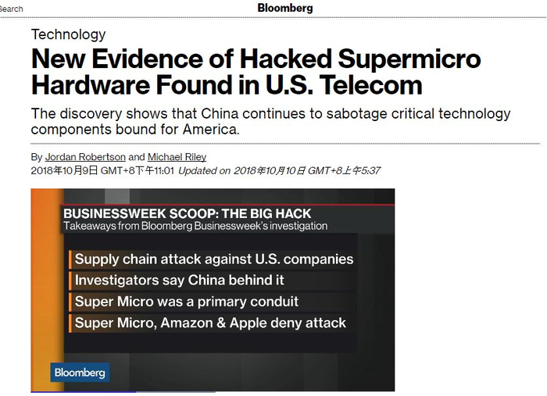
Task: Select "Investigators say China behind it" bullet
Action: (x=179, y=280)
